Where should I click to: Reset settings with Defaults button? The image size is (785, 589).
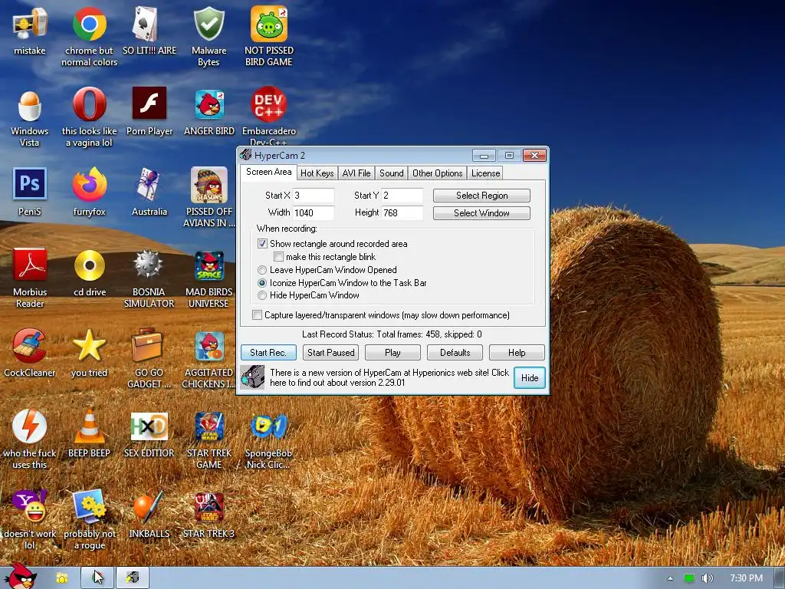pos(455,353)
